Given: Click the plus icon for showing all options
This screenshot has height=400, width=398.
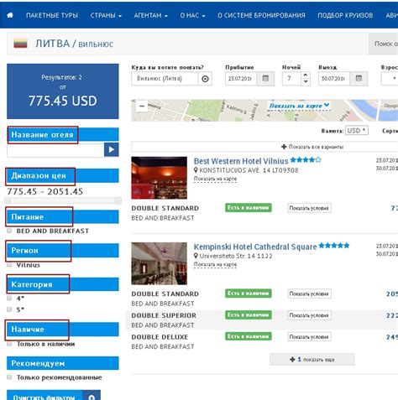Looking at the screenshot, I should (284, 147).
